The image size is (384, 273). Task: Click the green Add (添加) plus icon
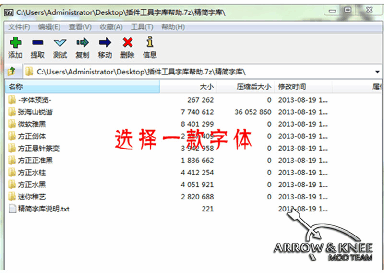tap(15, 42)
